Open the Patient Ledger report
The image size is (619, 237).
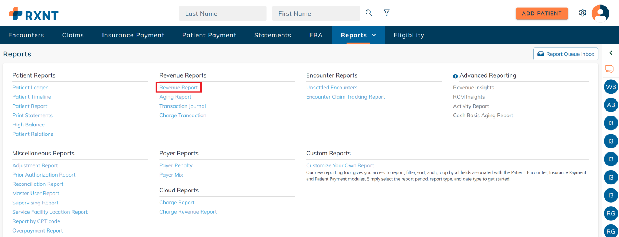coord(30,88)
